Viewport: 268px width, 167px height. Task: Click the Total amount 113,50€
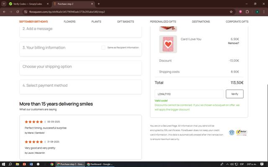[237, 83]
